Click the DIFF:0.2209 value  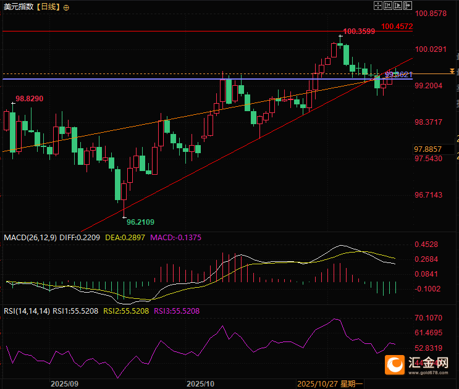(80, 238)
